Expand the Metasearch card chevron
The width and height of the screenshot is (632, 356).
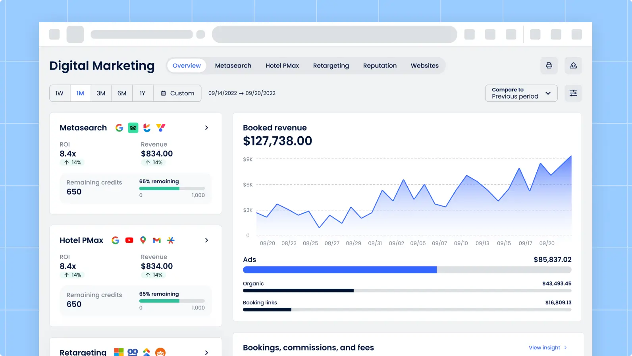click(x=206, y=128)
